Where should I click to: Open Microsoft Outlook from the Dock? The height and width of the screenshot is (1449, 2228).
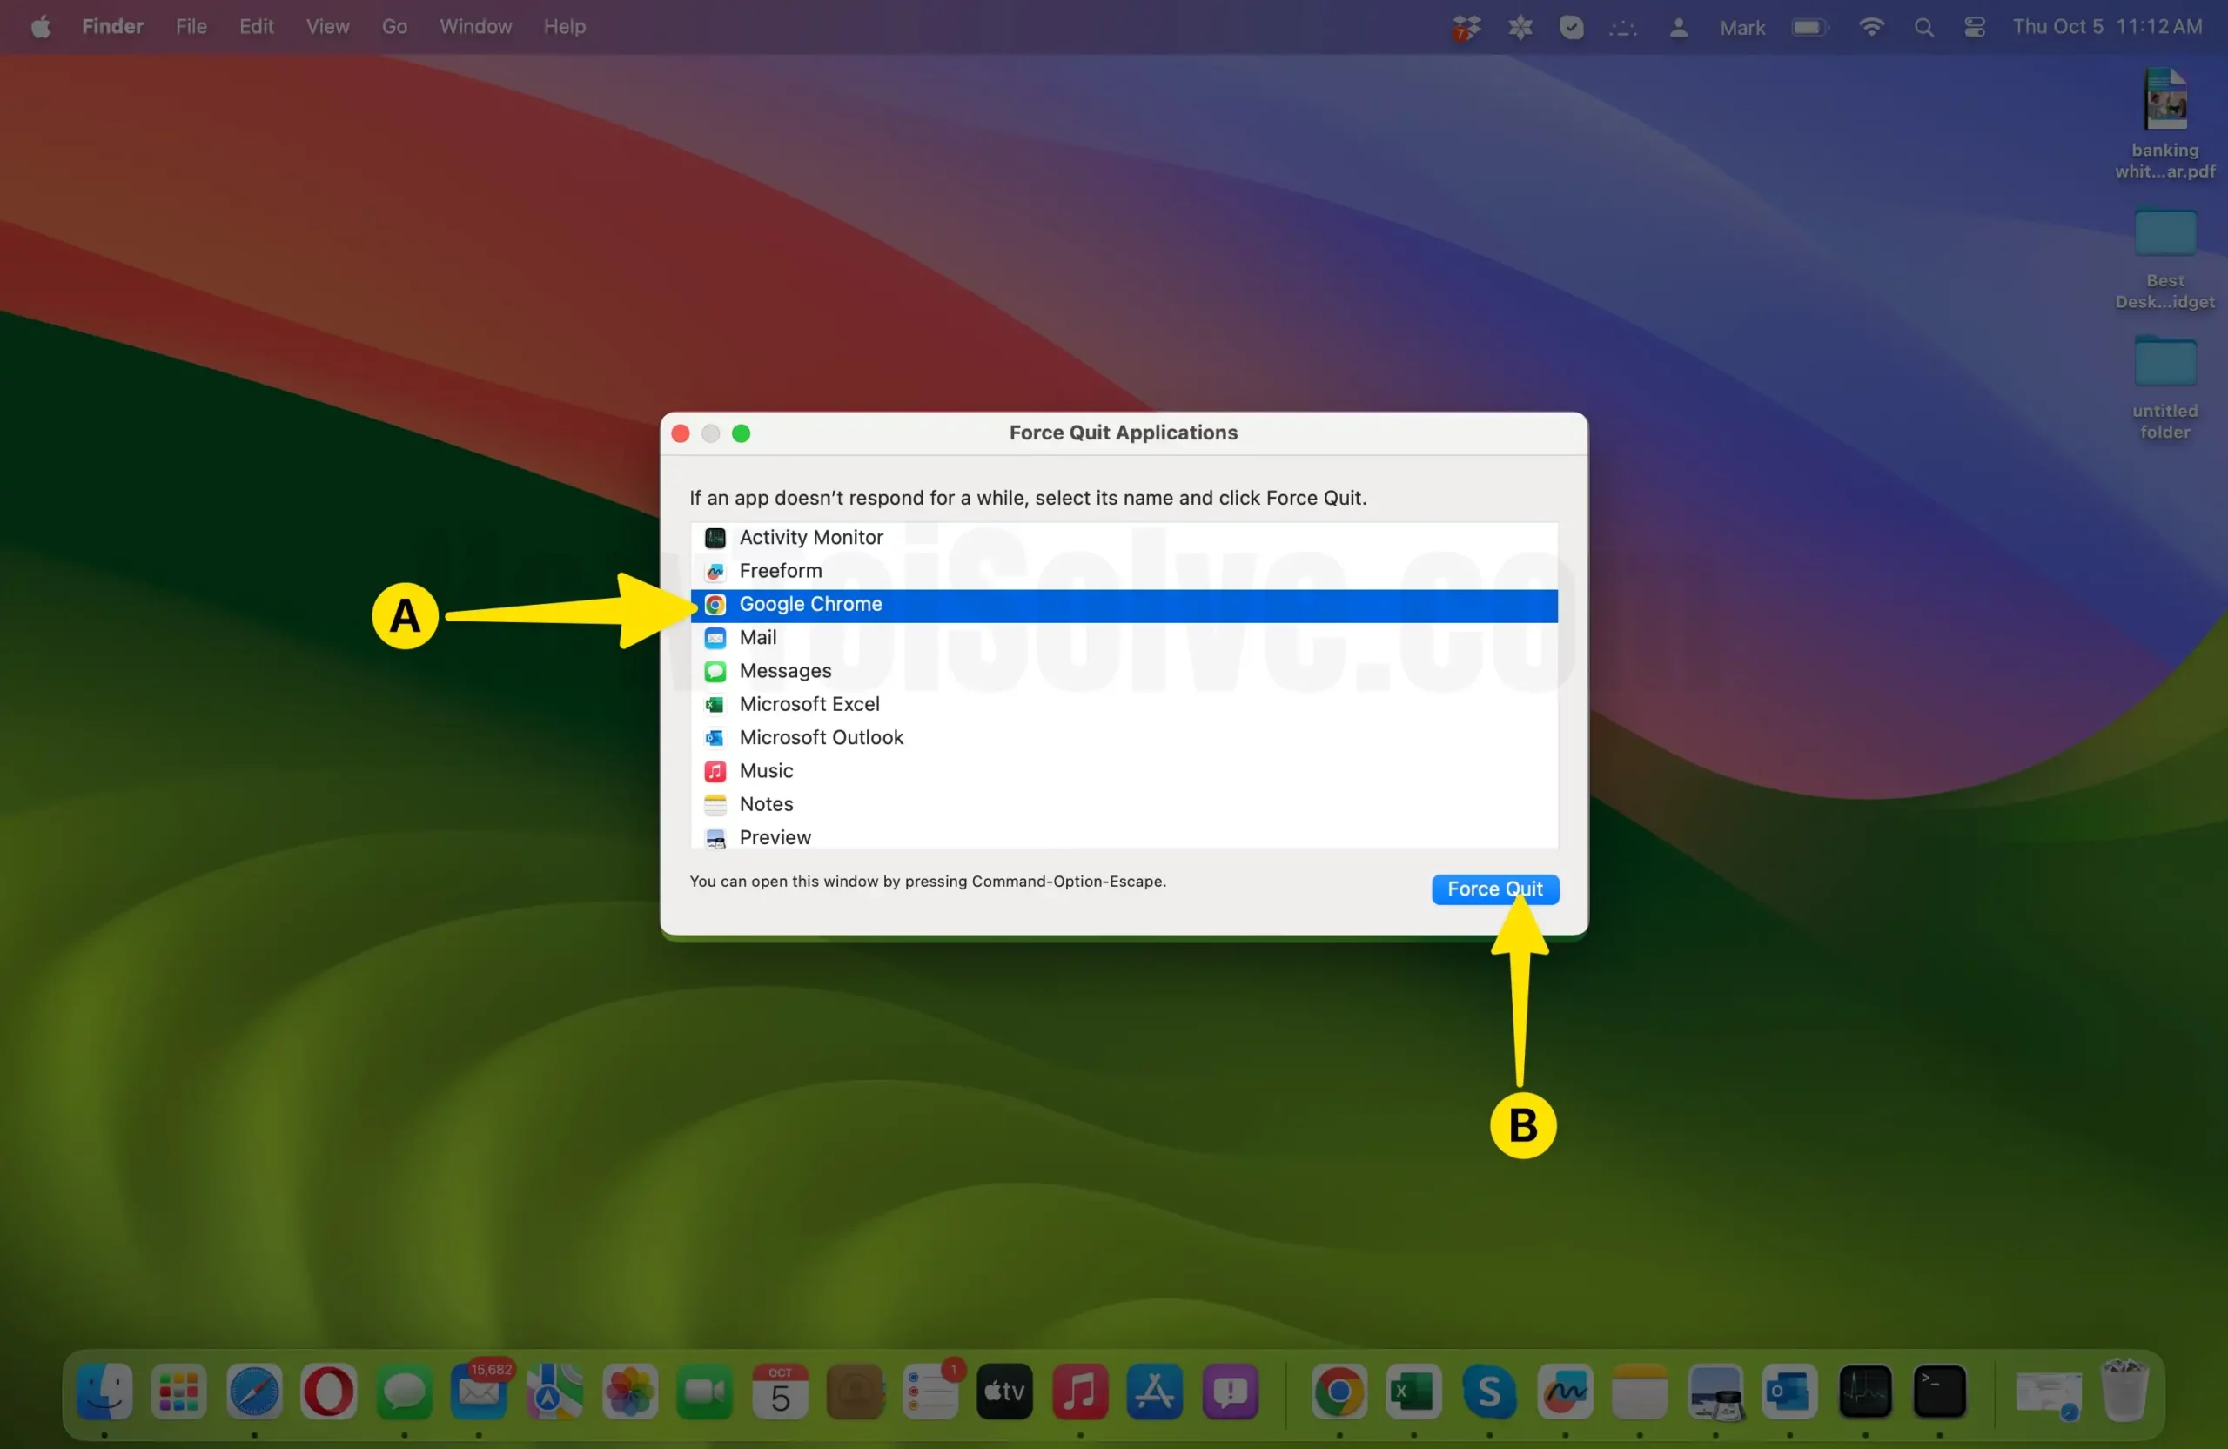pyautogui.click(x=1790, y=1392)
